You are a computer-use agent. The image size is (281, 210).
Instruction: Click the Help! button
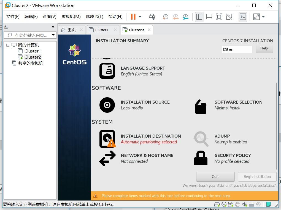[264, 48]
